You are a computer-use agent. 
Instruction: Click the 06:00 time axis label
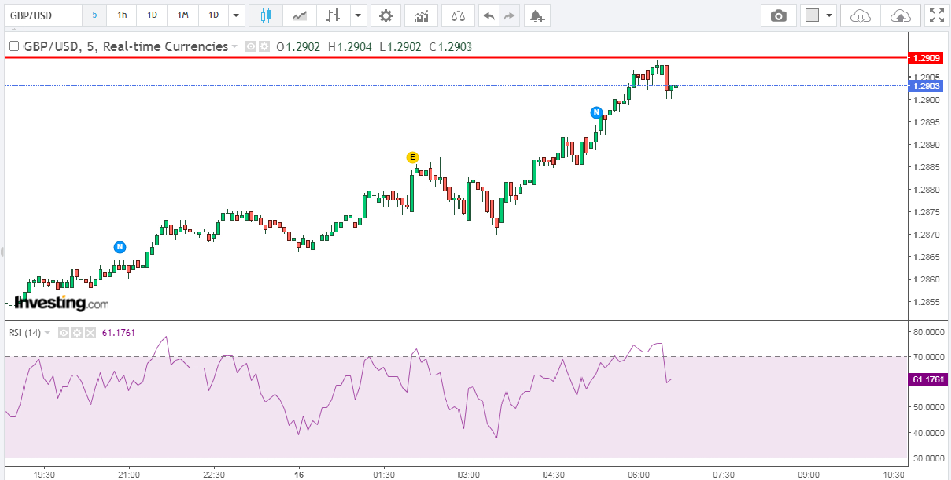pos(638,475)
